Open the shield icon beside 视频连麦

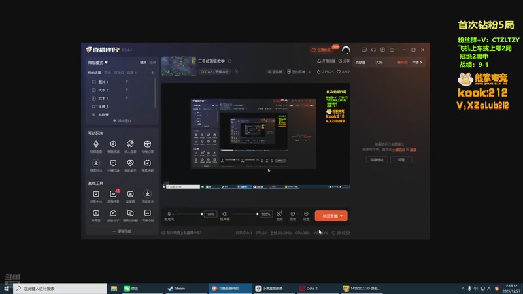pyautogui.click(x=113, y=144)
